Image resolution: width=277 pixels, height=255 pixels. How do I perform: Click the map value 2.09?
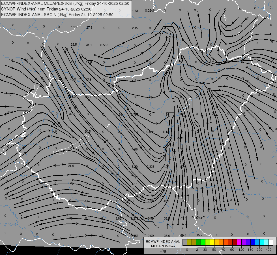pyautogui.click(x=151, y=236)
